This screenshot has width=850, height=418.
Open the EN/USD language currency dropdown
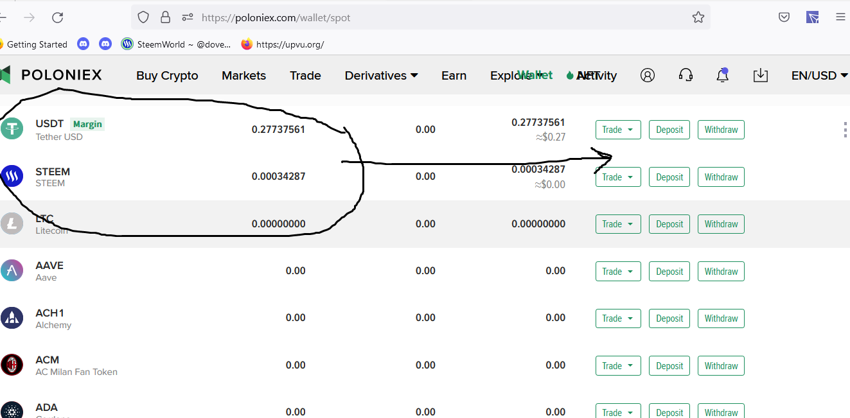819,75
